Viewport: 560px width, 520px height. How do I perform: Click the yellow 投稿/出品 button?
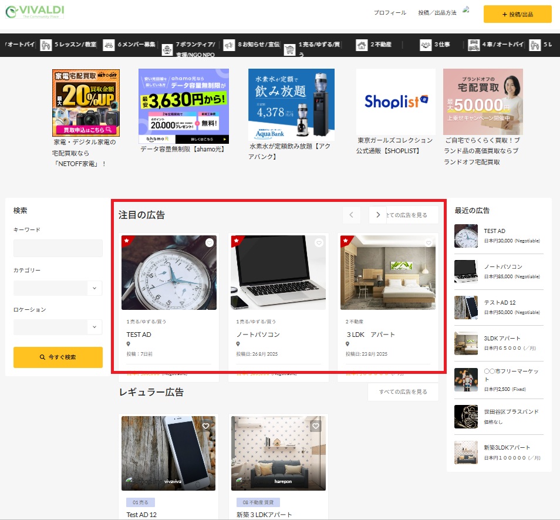click(x=517, y=14)
